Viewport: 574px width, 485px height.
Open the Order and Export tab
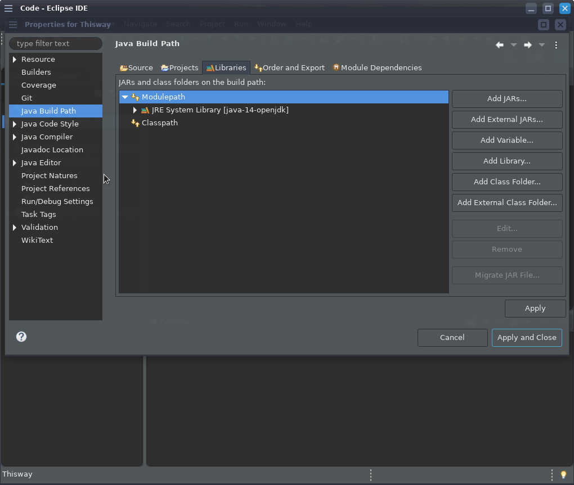tap(289, 67)
